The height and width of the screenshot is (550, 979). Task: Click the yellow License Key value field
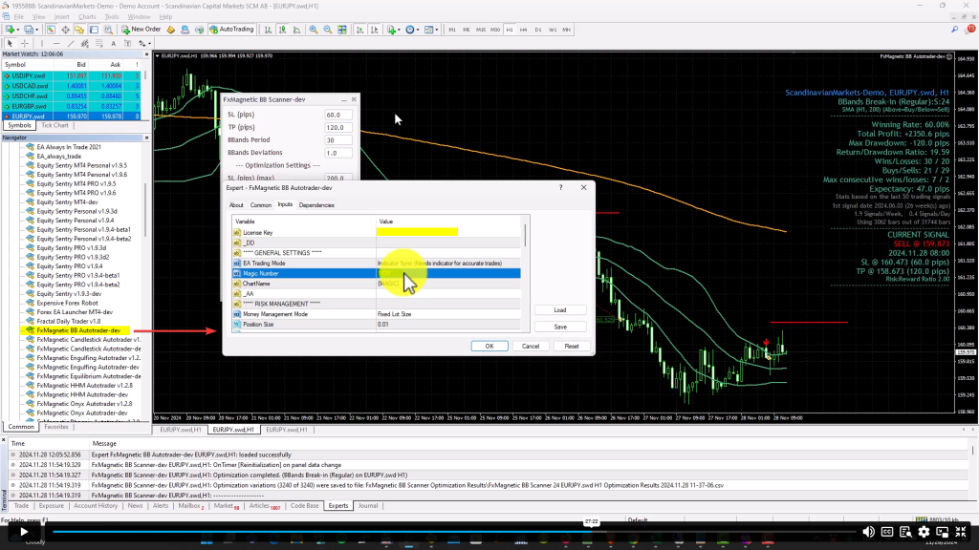click(x=417, y=232)
